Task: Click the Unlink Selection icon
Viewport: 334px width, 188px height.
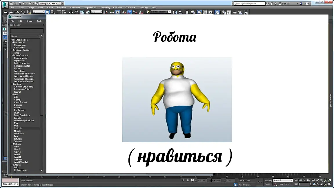Action: pyautogui.click(x=23, y=12)
